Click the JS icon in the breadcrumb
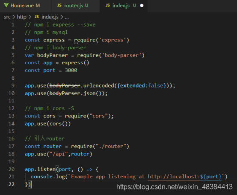237x195 pixels. tap(37, 17)
